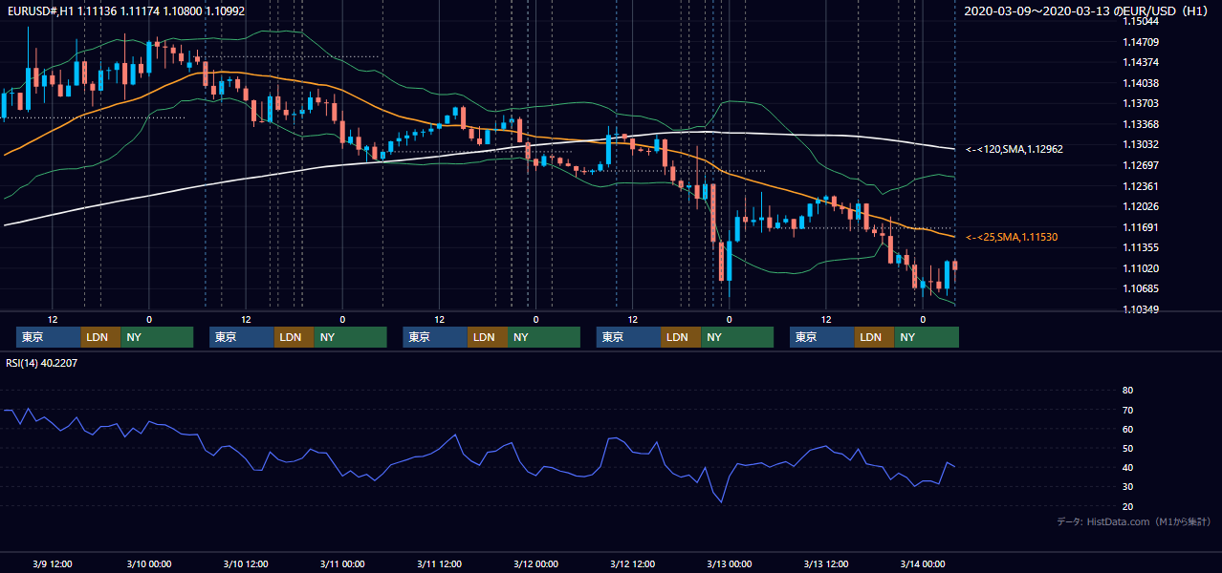Click RSI scale level 50
The height and width of the screenshot is (573, 1222).
click(1127, 448)
